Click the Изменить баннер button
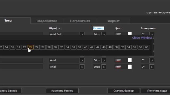 (62, 91)
